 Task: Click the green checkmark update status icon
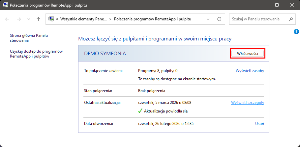(140, 111)
